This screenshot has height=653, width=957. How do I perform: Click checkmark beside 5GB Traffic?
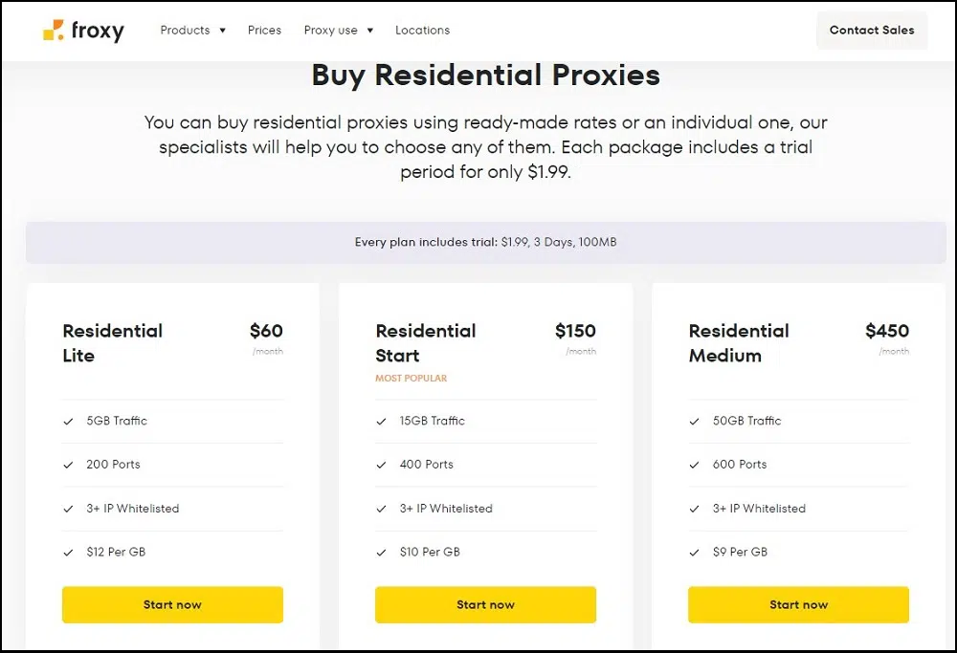tap(69, 421)
